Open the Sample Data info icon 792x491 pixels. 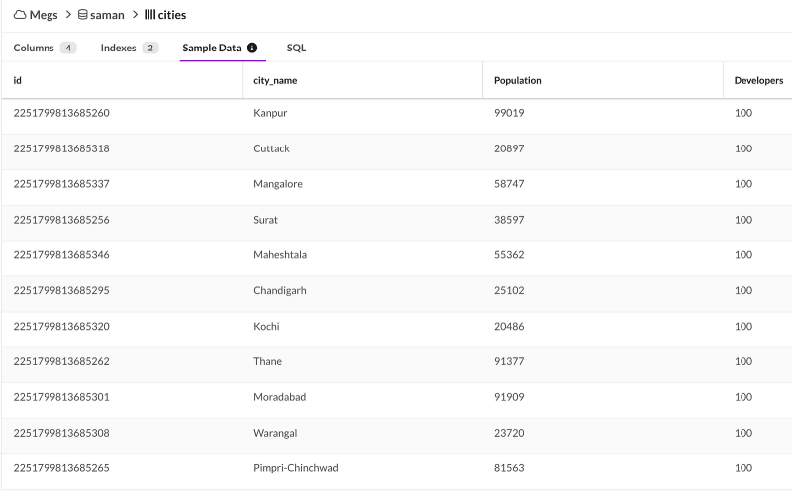[x=252, y=48]
